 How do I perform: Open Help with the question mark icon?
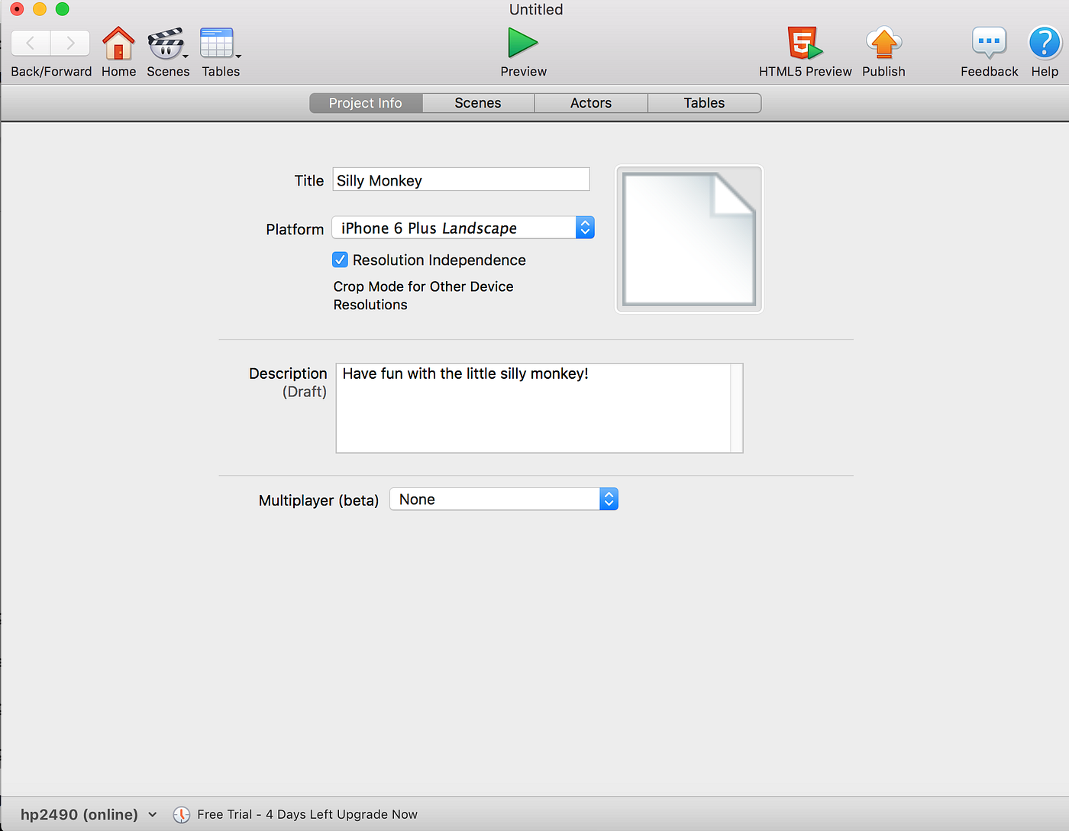(1045, 44)
